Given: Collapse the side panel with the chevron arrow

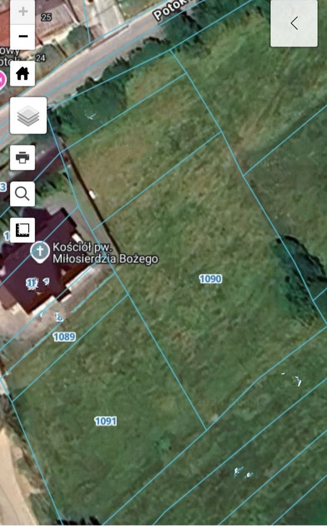Looking at the screenshot, I should tap(294, 23).
